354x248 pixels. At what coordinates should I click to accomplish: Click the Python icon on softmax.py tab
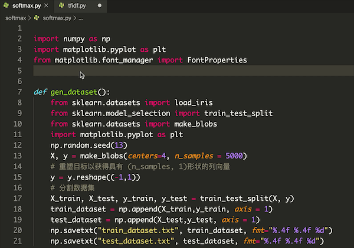click(6, 5)
